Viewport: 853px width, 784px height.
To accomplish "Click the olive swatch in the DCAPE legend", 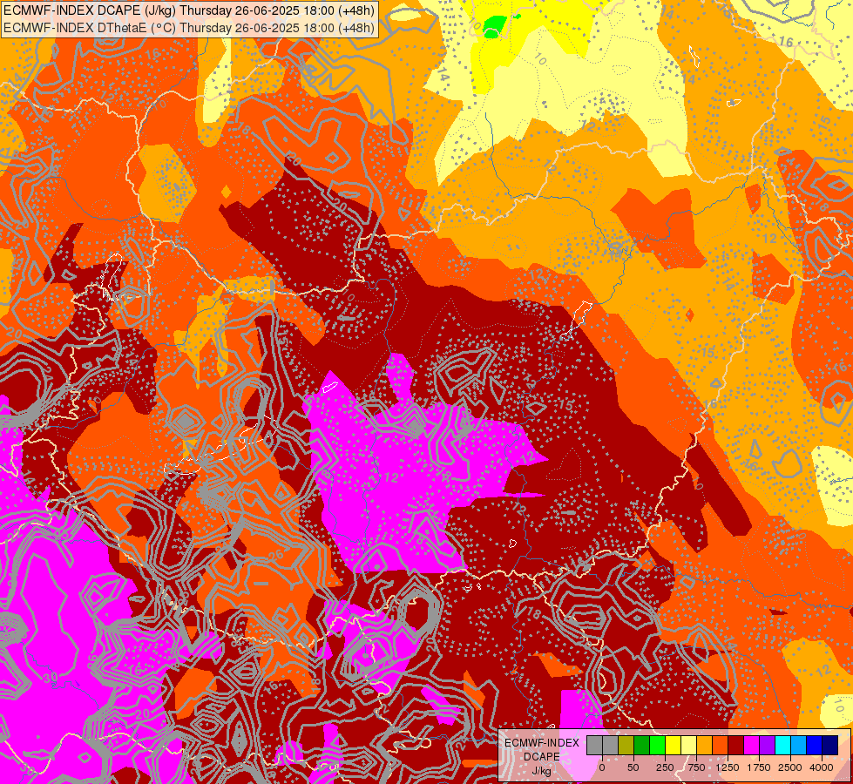I will 626,746.
